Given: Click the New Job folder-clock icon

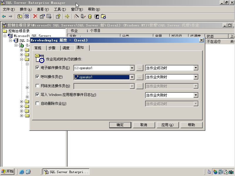Looking at the screenshot, I should [x=103, y=16].
